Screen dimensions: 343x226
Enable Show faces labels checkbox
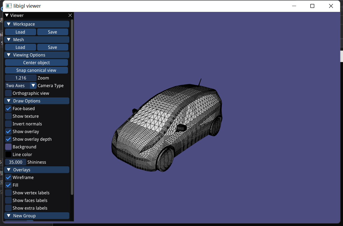8,200
